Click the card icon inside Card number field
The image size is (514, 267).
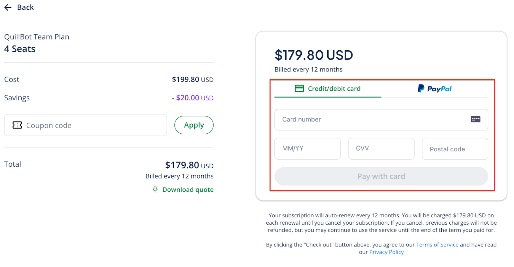coord(475,119)
